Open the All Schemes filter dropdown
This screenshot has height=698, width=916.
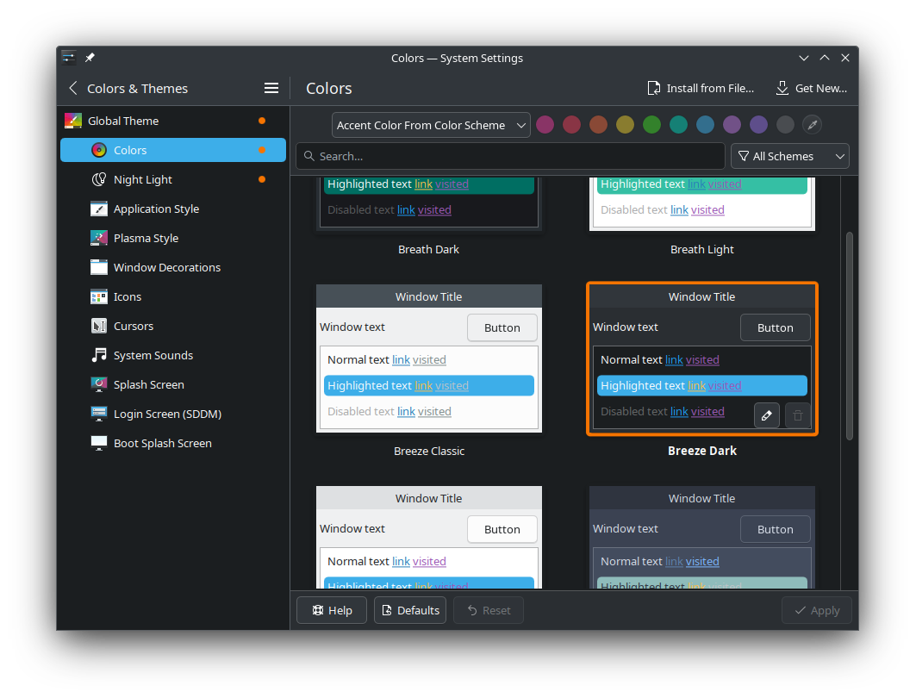coord(789,156)
